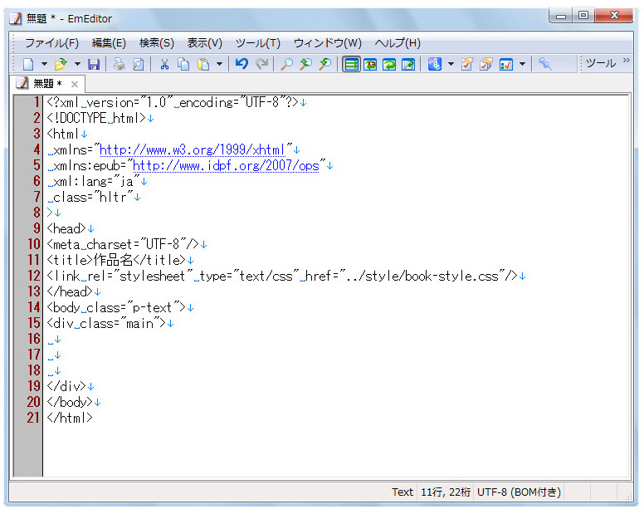Click the grayed-out tools wrench icon
The image size is (644, 514).
pyautogui.click(x=544, y=64)
